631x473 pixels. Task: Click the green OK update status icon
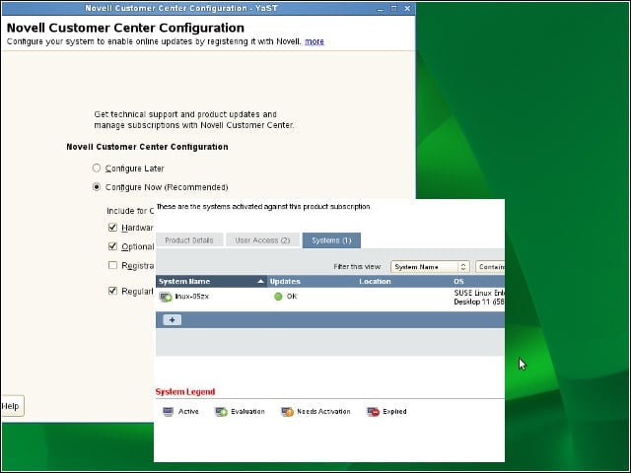pyautogui.click(x=278, y=297)
